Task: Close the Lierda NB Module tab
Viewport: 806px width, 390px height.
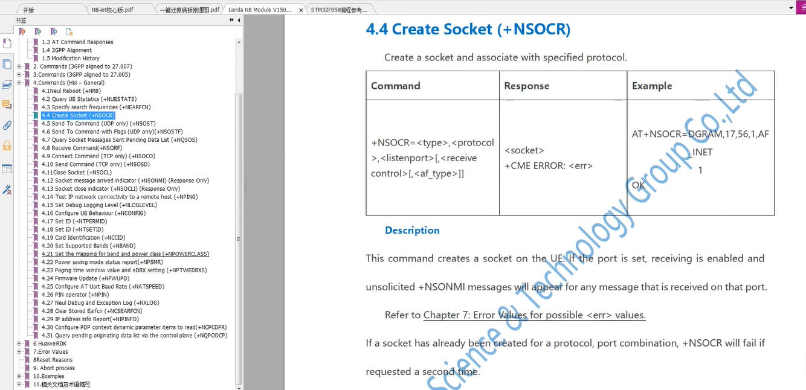Action: click(301, 10)
